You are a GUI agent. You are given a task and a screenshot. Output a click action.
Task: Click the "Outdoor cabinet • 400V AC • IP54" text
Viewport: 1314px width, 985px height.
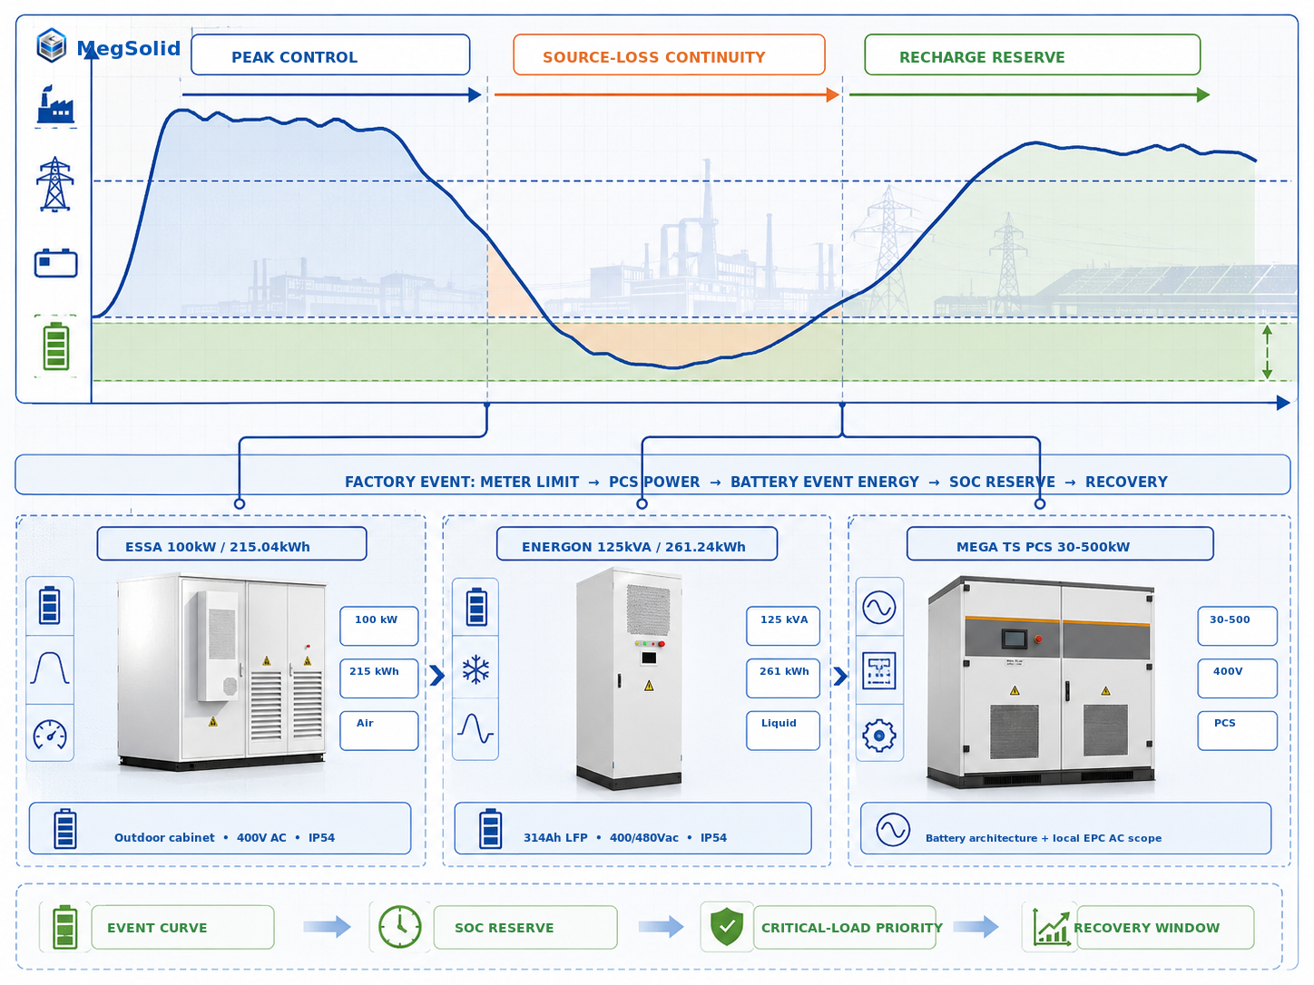(224, 837)
